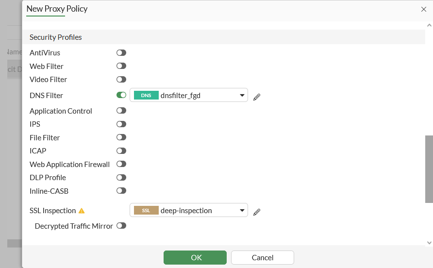Turn on Inline-CASB toggle
The width and height of the screenshot is (433, 268).
[x=121, y=191]
